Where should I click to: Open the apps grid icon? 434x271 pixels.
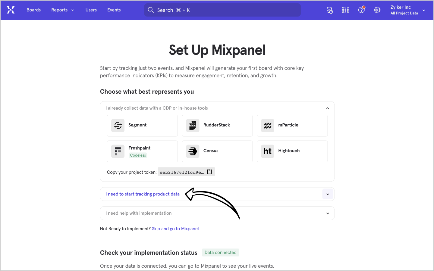pos(345,10)
